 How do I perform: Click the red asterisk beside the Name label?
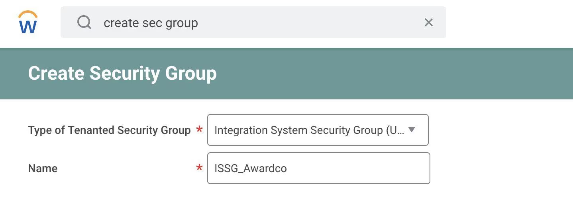[199, 168]
